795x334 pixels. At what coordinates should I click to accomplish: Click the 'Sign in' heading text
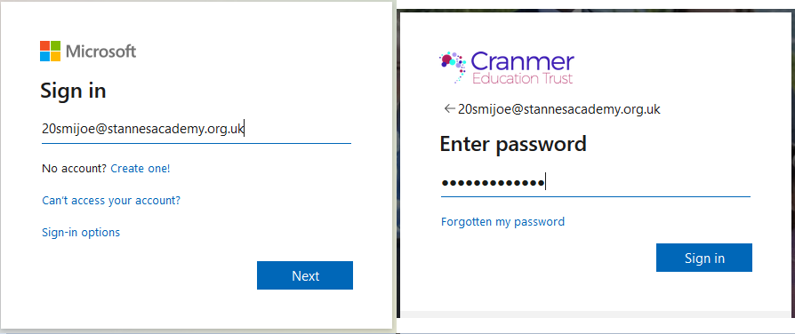[73, 91]
